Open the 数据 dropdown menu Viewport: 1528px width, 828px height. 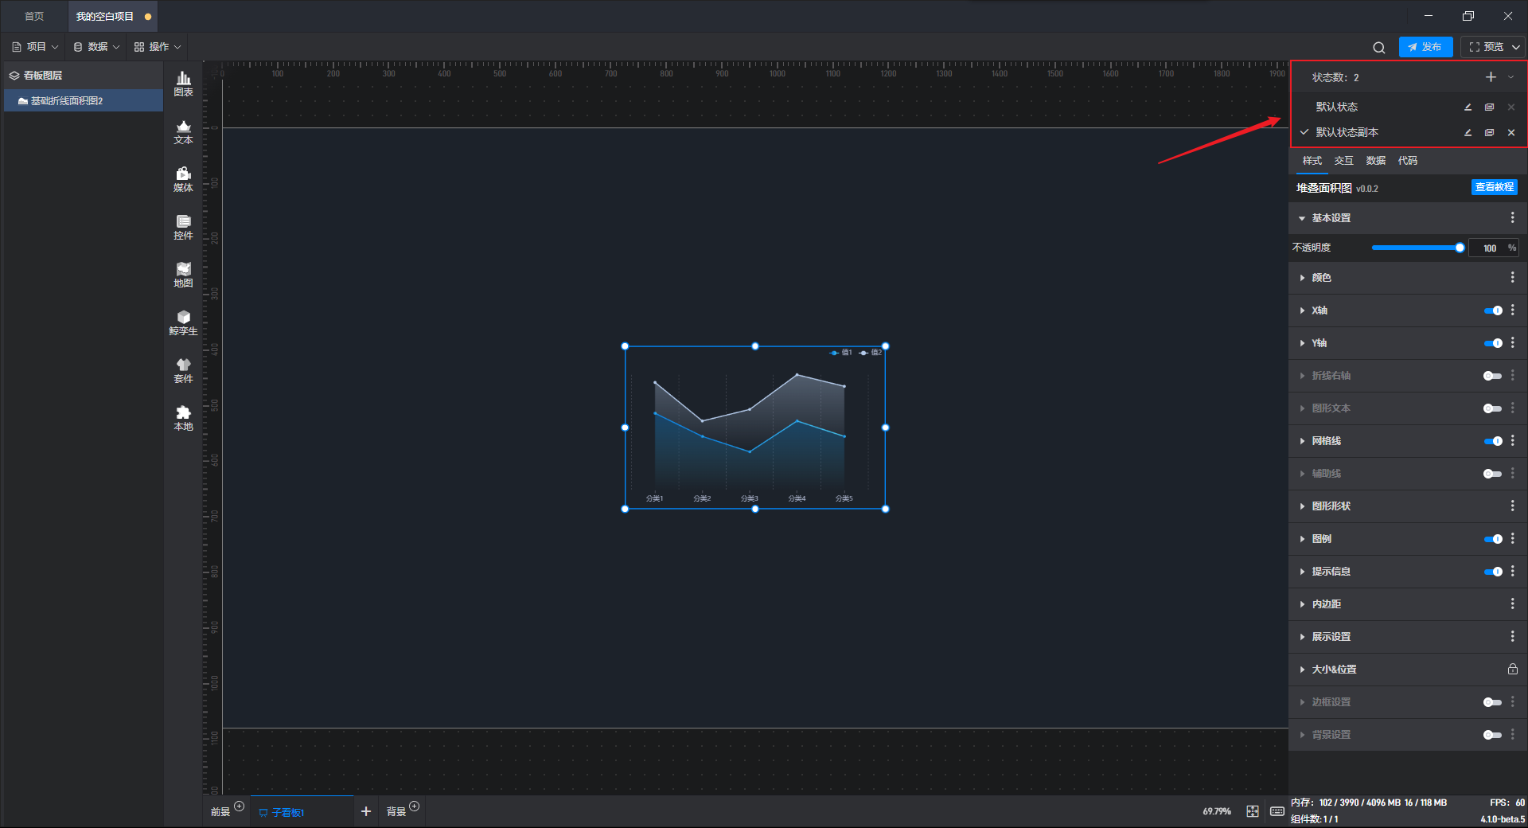[96, 47]
